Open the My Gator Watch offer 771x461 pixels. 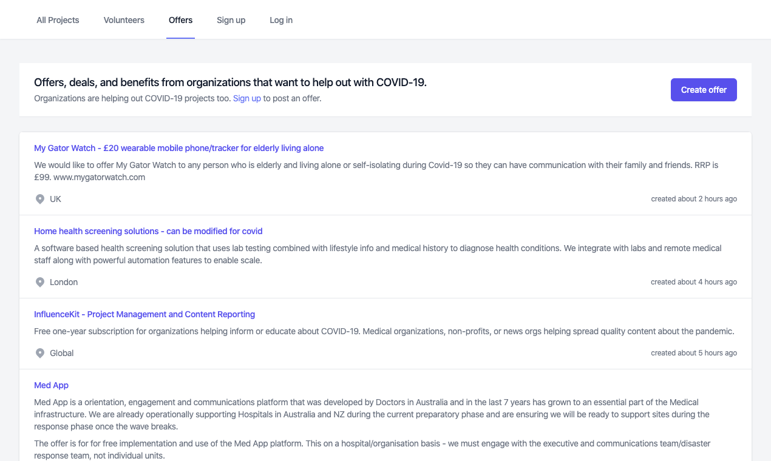pos(179,148)
